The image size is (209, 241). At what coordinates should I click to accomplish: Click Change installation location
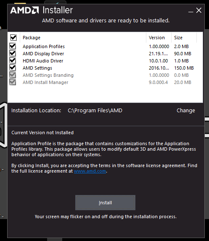point(186,111)
